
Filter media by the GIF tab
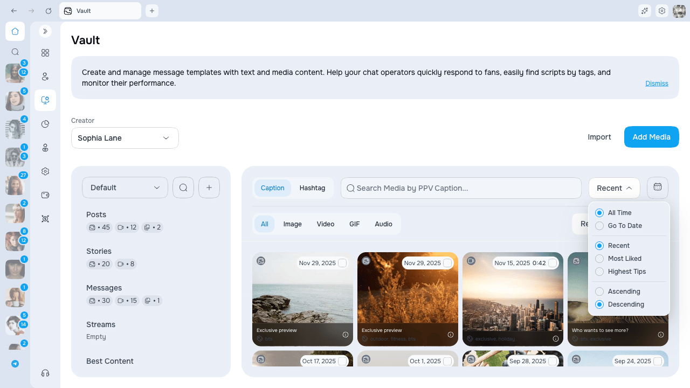[354, 224]
